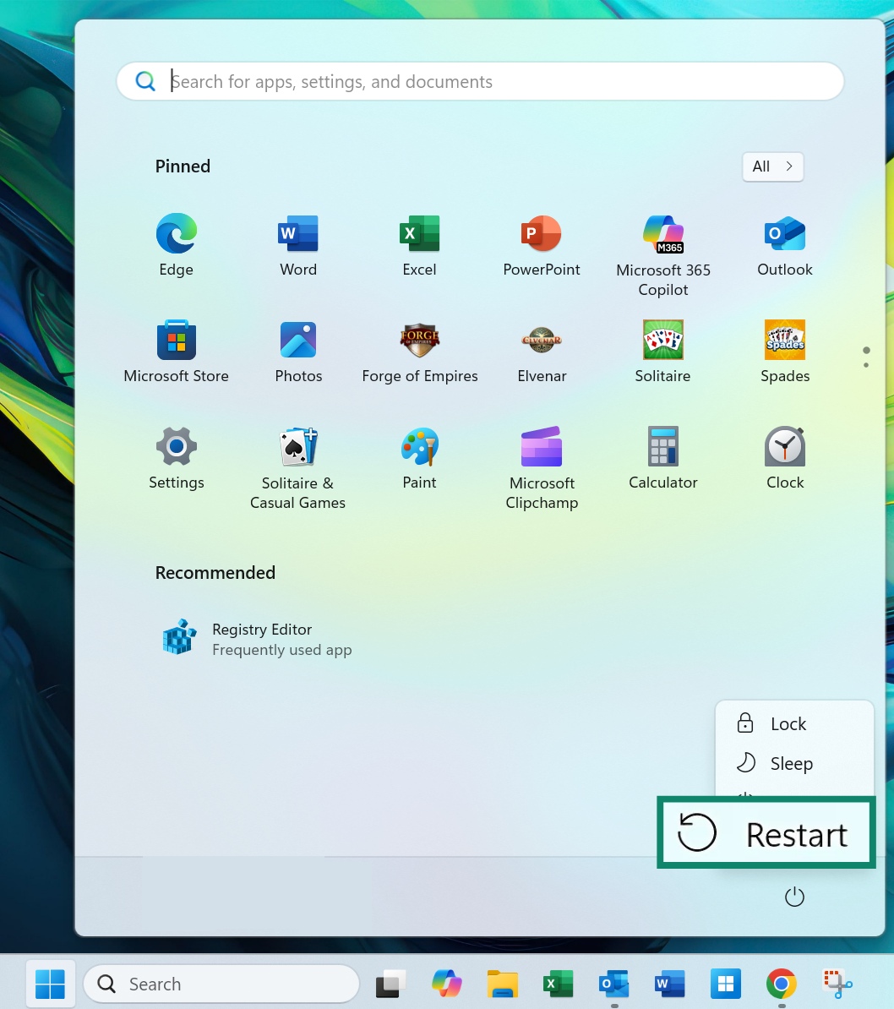Open Paint
This screenshot has width=894, height=1009.
(419, 456)
